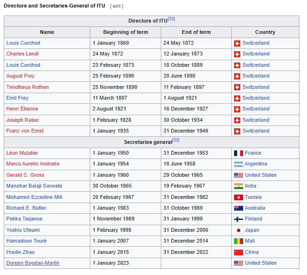This screenshot has width=307, height=275.
Task: Open the Doreen Bogdan-Martin link
Action: pyautogui.click(x=33, y=263)
